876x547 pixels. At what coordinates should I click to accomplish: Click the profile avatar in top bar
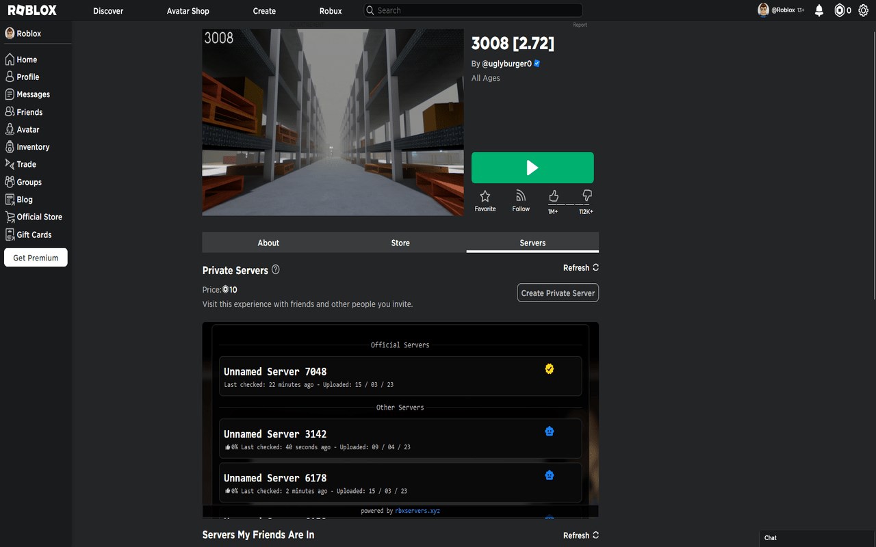(763, 10)
